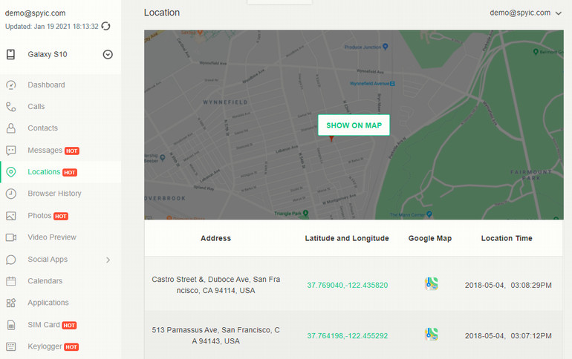
Task: Open the Messages section
Action: 45,151
